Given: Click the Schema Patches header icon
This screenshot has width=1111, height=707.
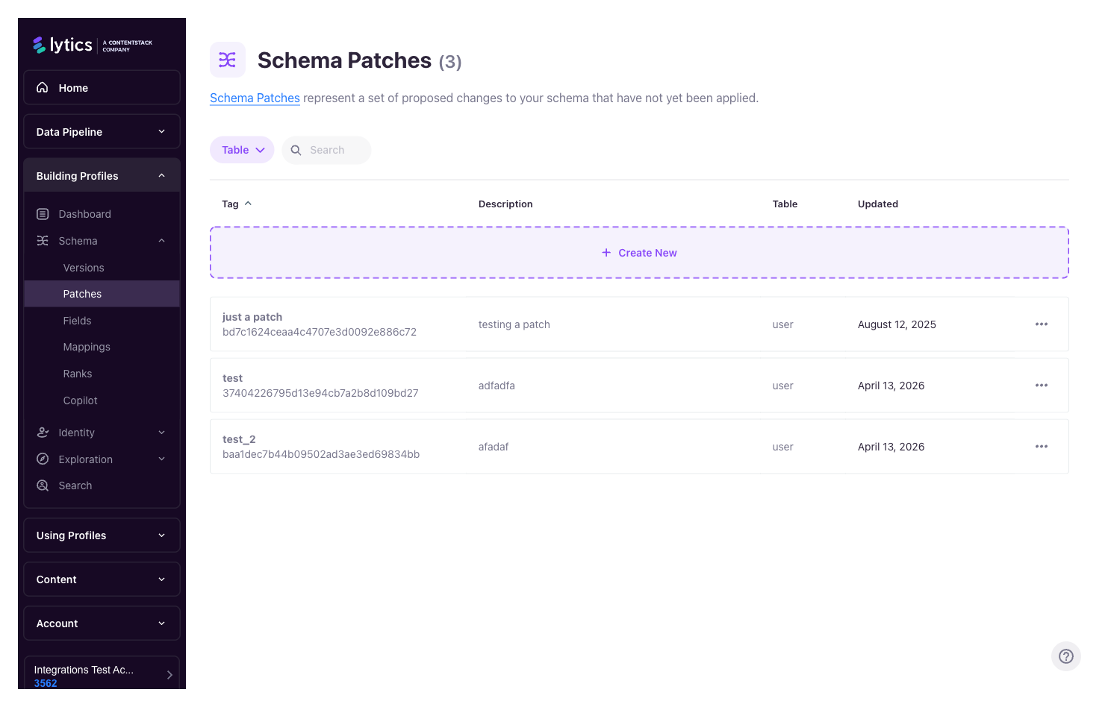Looking at the screenshot, I should pos(228,59).
